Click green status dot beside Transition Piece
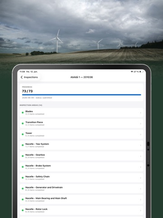The height and width of the screenshot is (218, 163). click(23, 124)
